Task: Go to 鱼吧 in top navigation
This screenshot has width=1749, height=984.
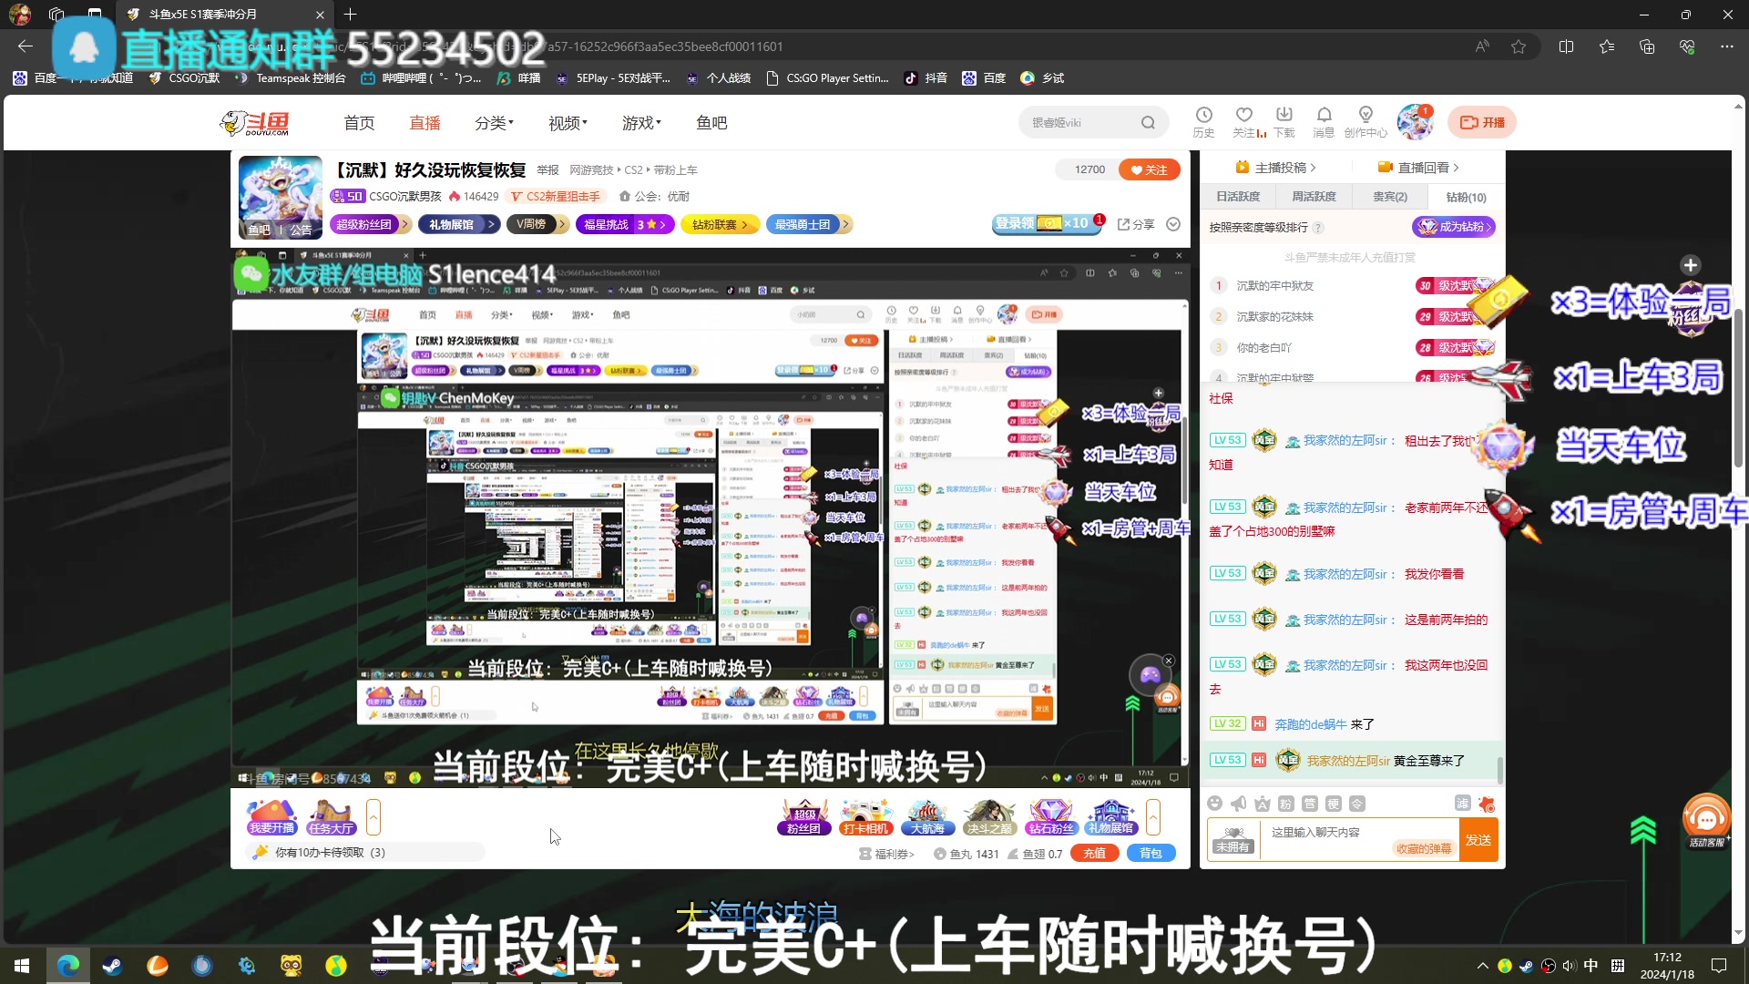Action: coord(711,123)
